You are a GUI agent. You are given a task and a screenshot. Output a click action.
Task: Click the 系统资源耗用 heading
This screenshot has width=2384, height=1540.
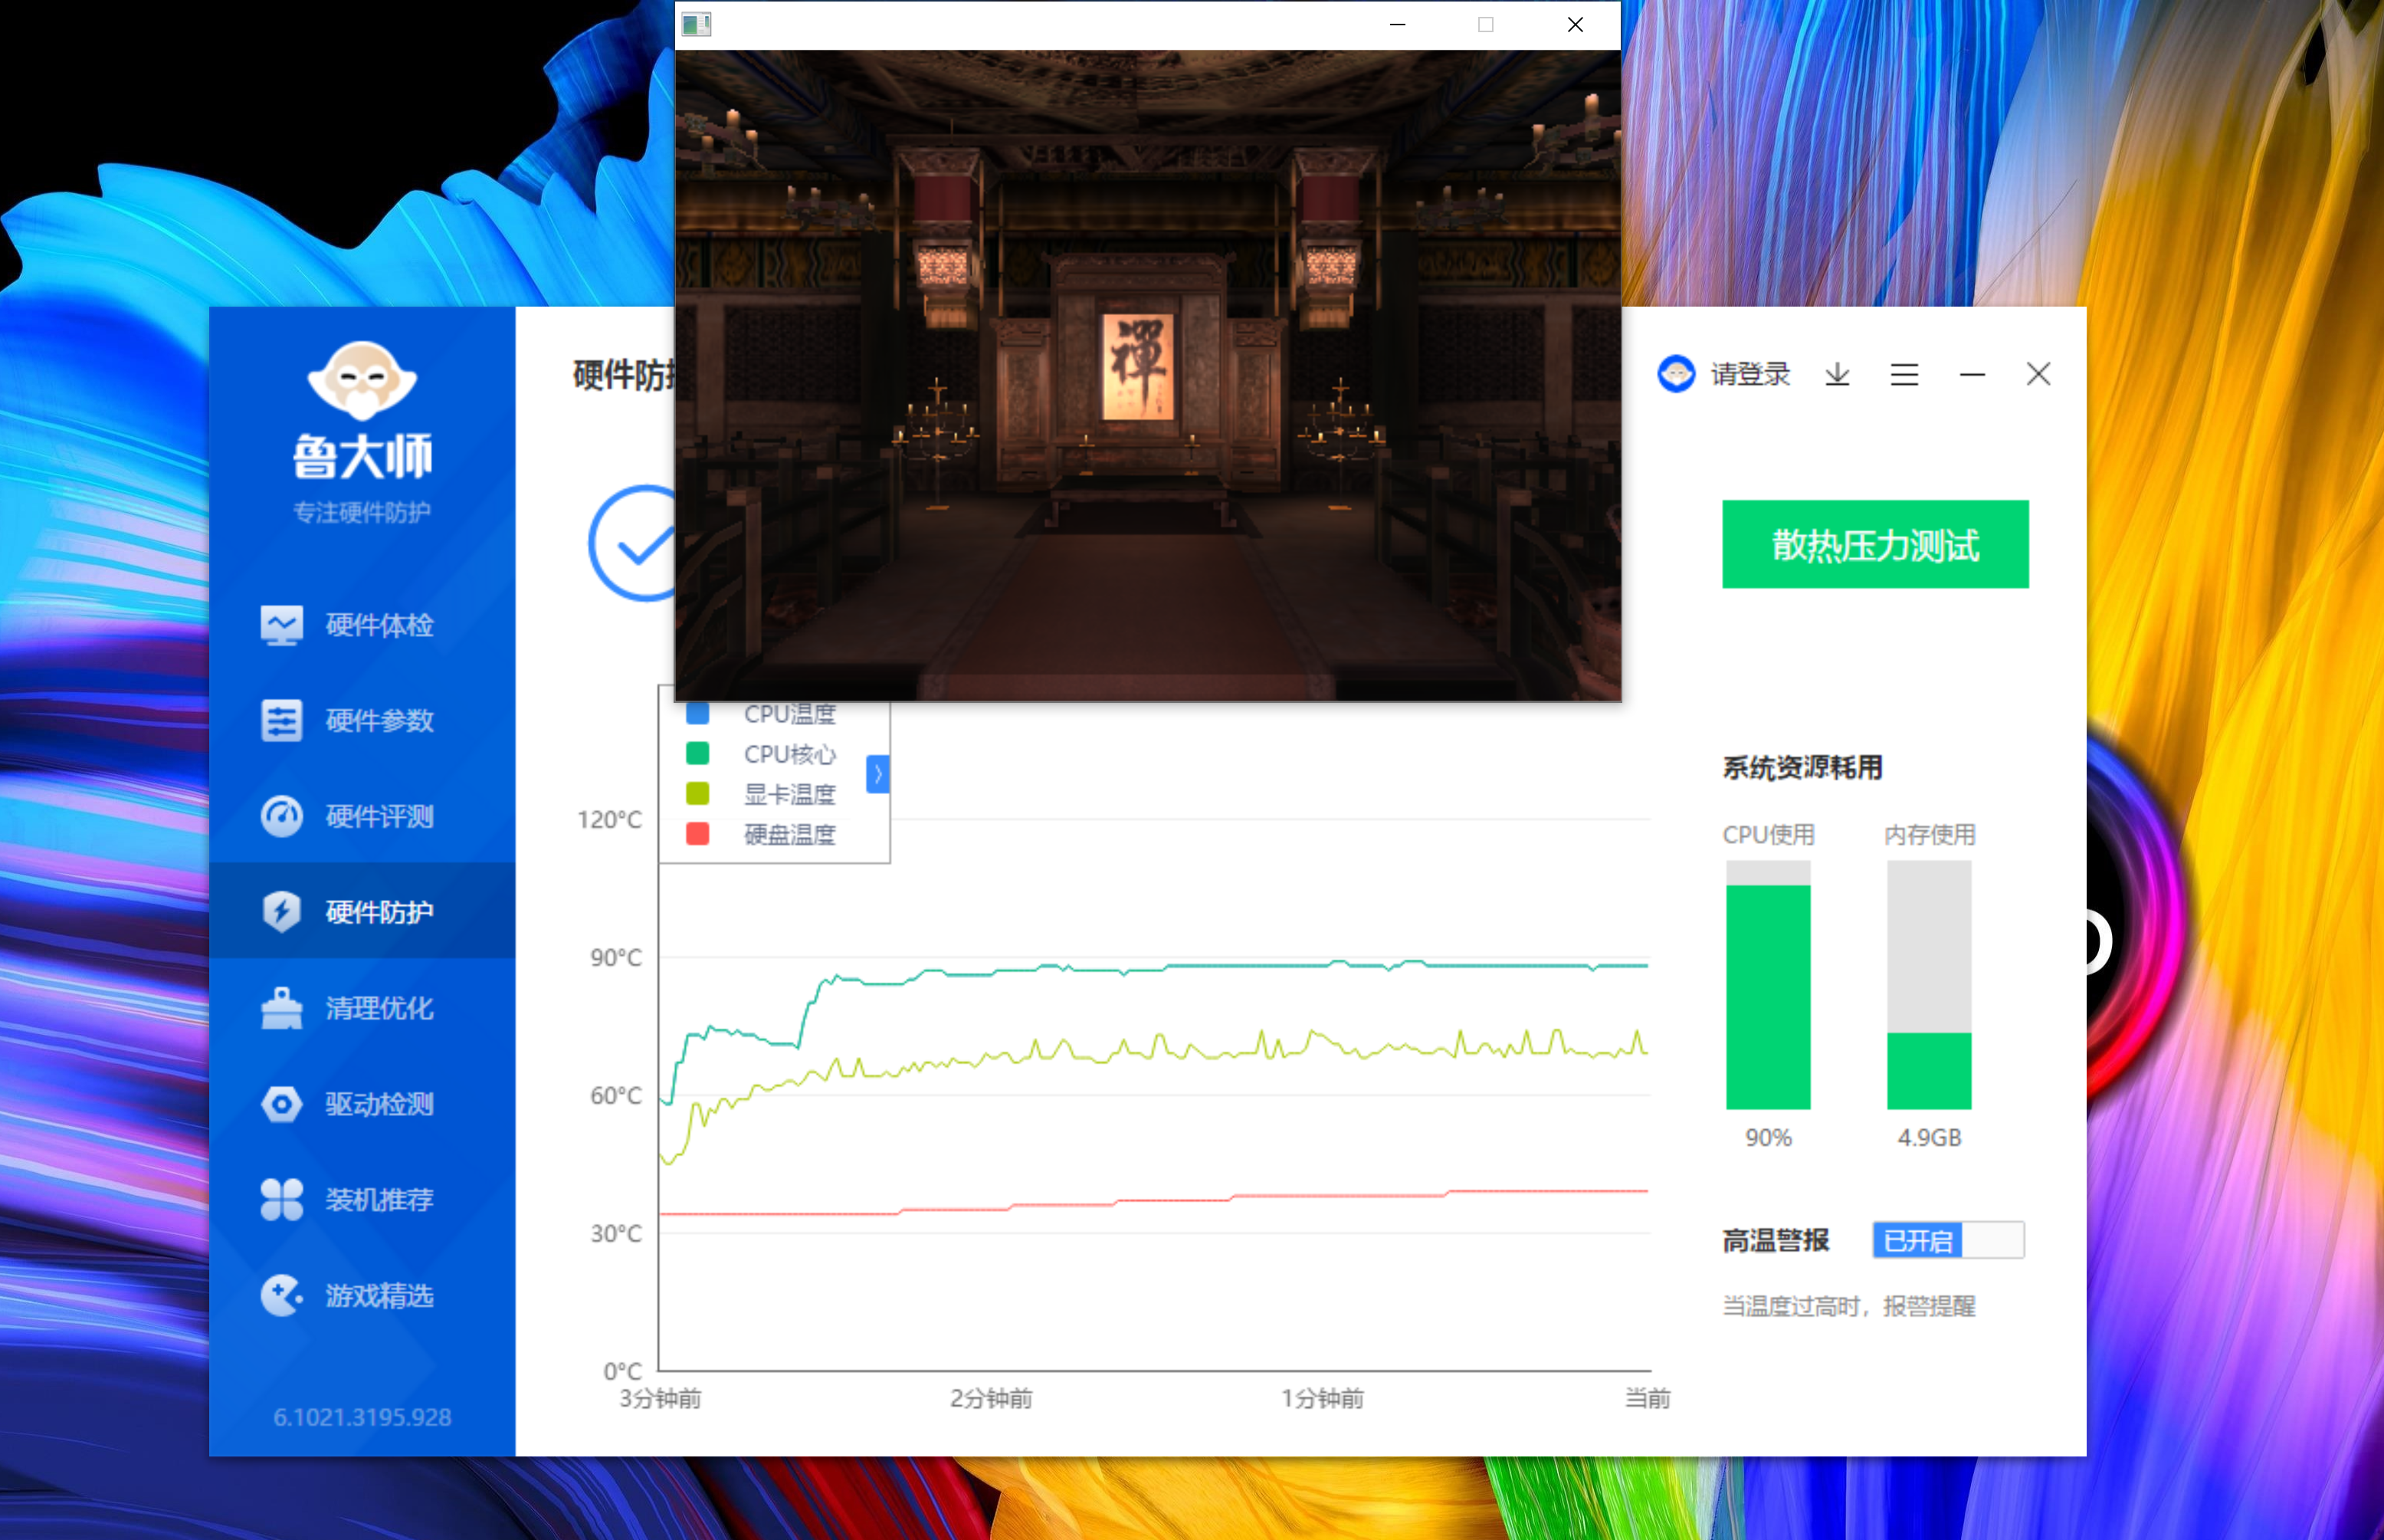pyautogui.click(x=1802, y=767)
